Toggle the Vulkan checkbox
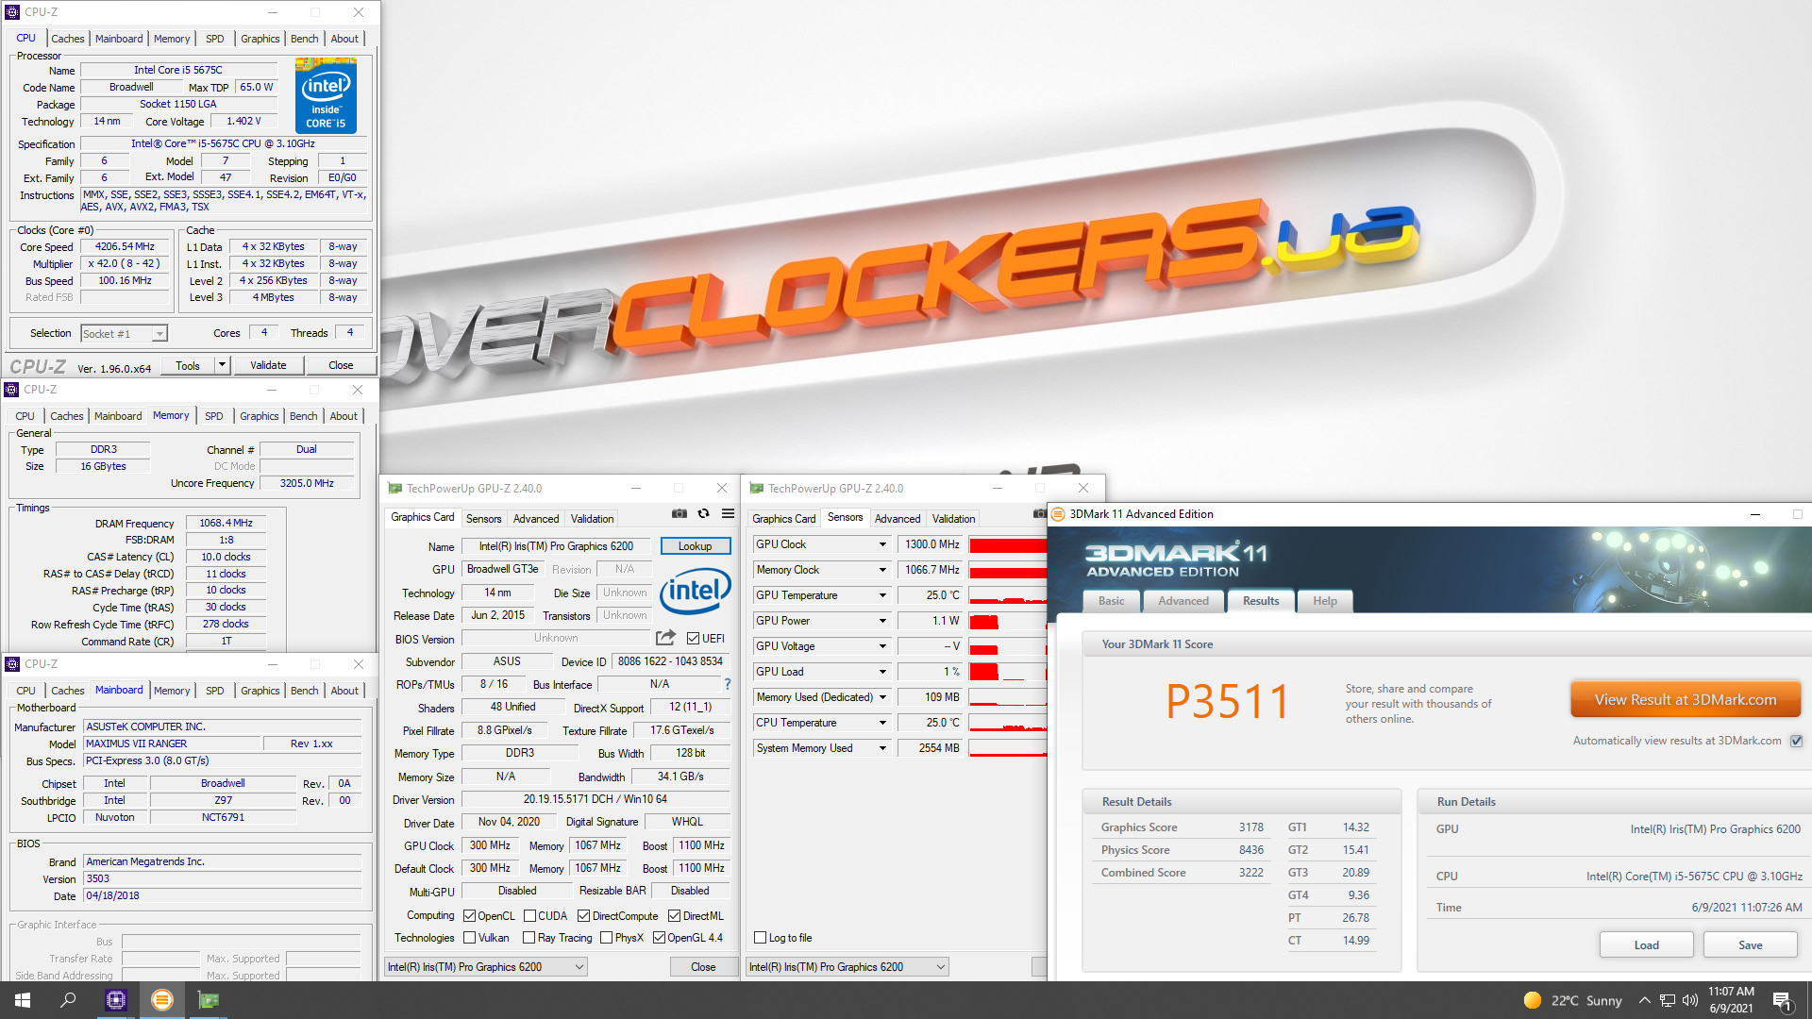1812x1019 pixels. pyautogui.click(x=470, y=938)
